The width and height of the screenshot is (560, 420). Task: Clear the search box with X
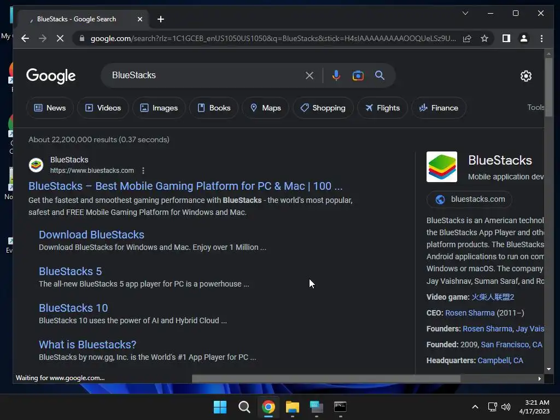pos(310,75)
